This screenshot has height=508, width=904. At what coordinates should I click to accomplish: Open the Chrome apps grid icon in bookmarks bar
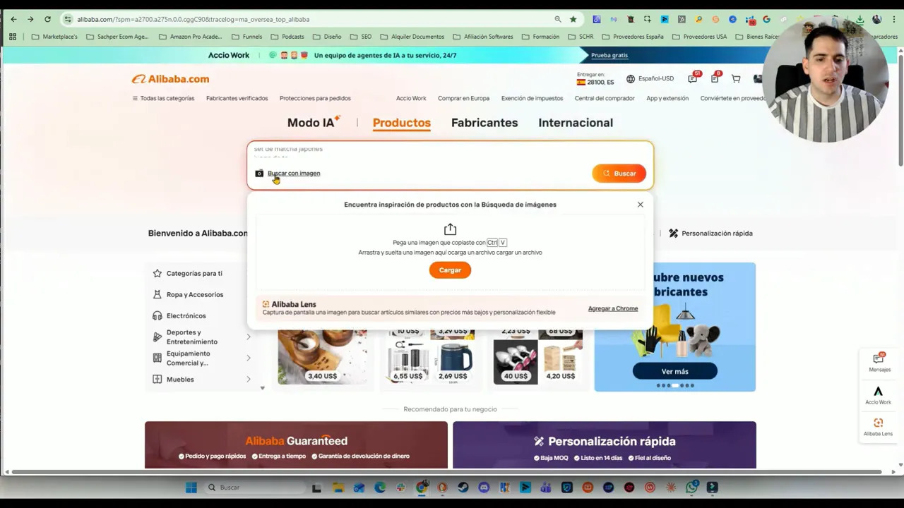[x=13, y=37]
